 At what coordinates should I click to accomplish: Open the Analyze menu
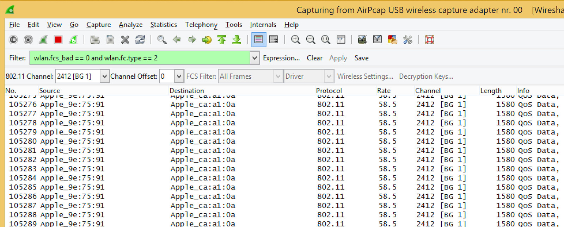point(131,25)
